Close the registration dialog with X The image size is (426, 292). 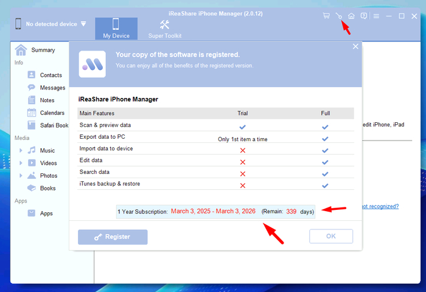tap(356, 47)
